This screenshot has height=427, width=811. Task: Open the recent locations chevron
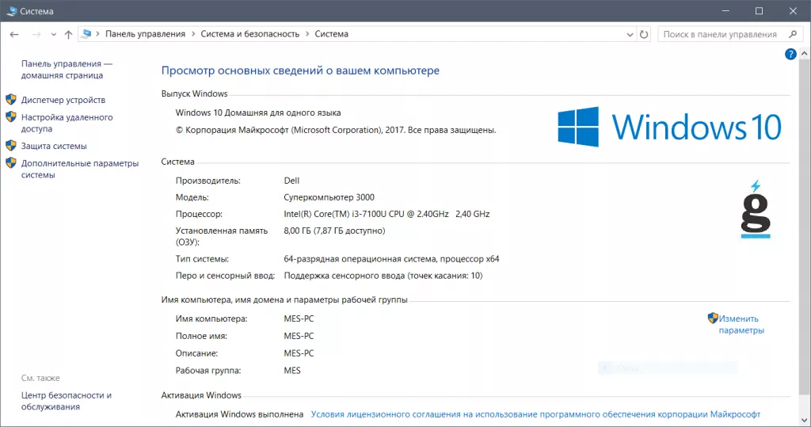53,35
